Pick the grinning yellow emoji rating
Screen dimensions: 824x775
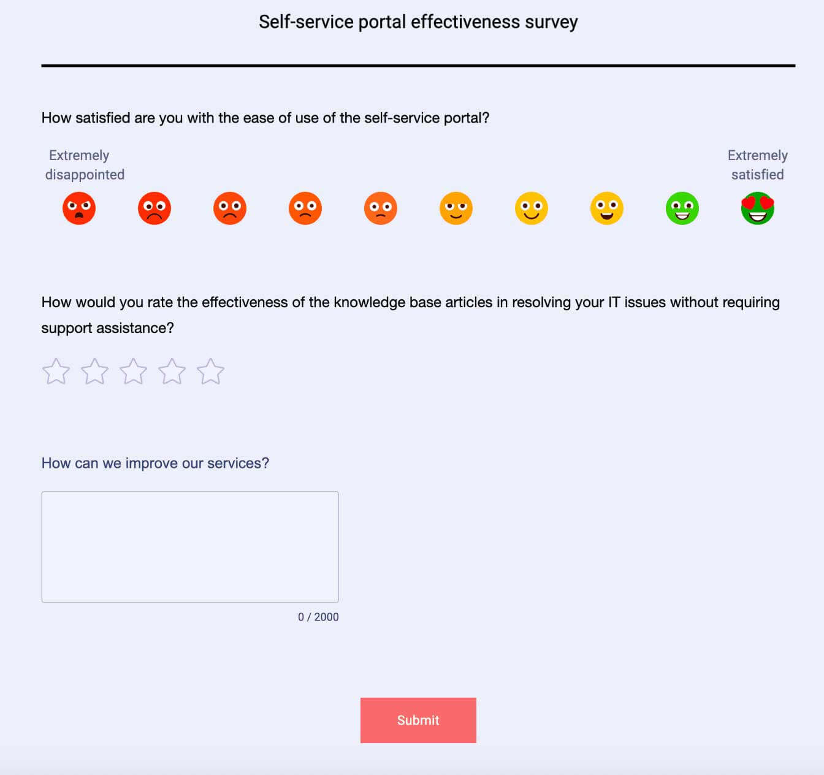607,208
